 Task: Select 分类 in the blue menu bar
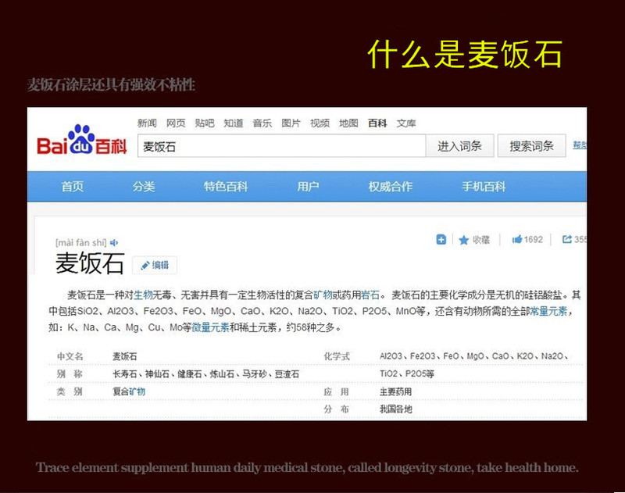pyautogui.click(x=144, y=186)
